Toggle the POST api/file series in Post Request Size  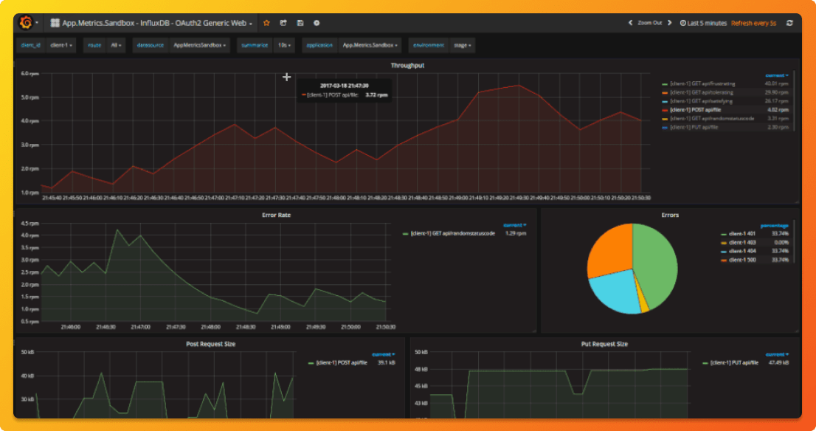point(342,363)
